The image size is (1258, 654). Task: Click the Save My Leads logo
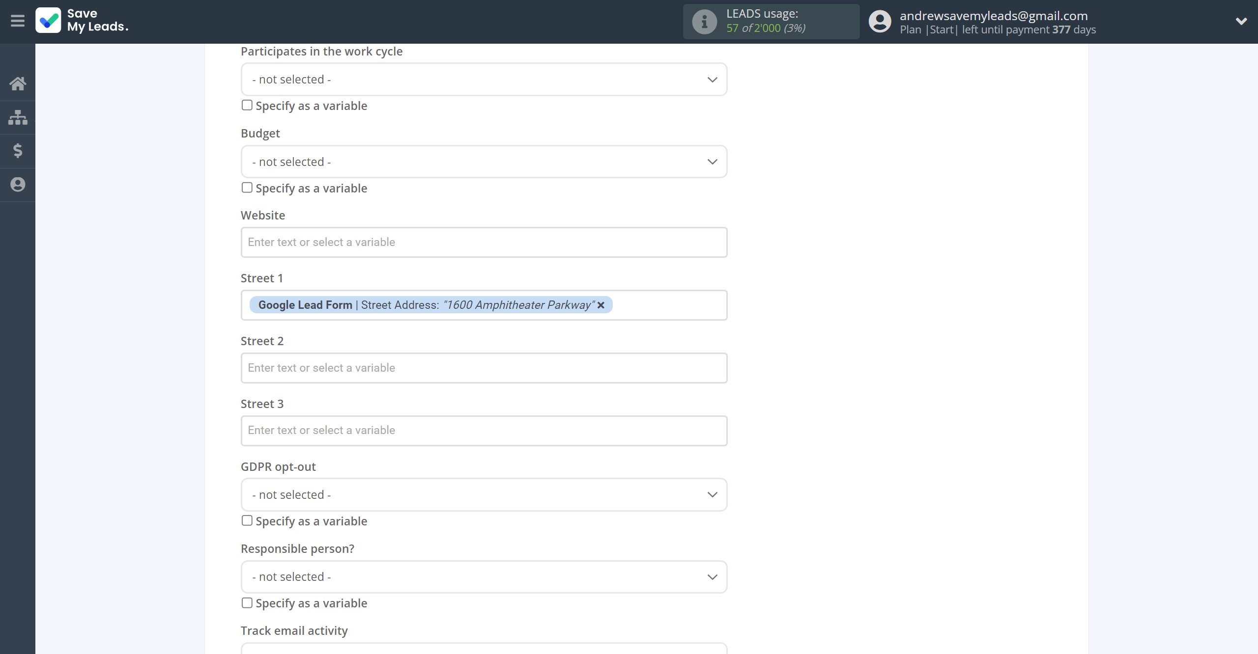82,21
